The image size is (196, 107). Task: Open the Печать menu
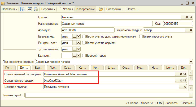pos(133,9)
